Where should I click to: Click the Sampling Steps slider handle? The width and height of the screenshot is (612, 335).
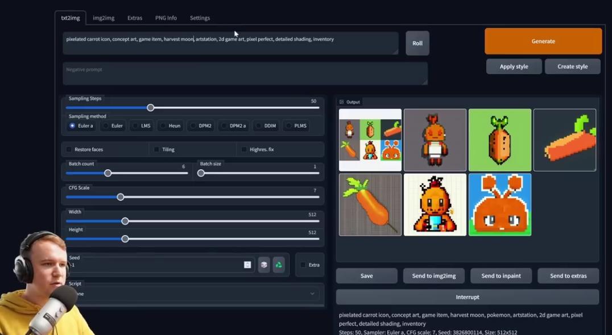151,108
